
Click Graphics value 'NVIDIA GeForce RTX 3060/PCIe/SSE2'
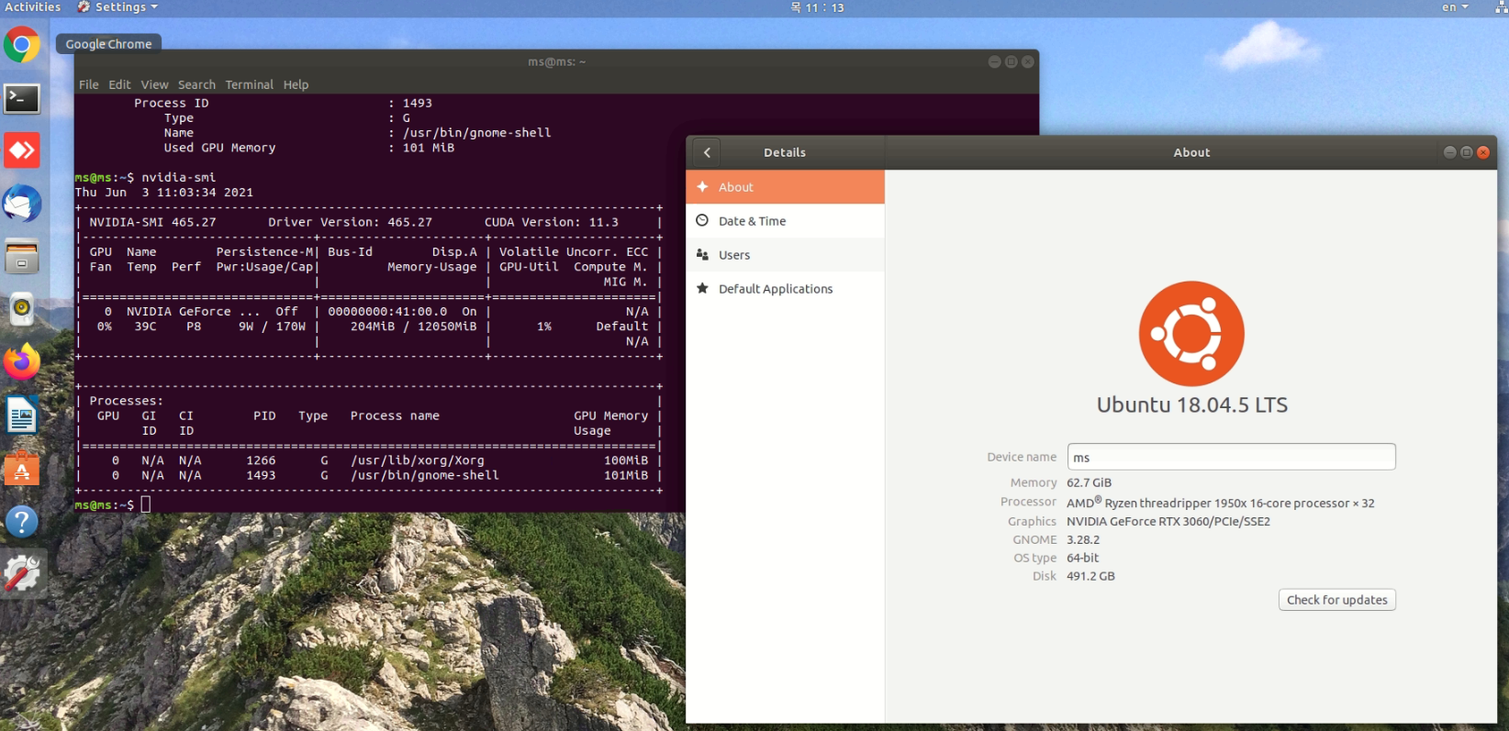tap(1168, 521)
